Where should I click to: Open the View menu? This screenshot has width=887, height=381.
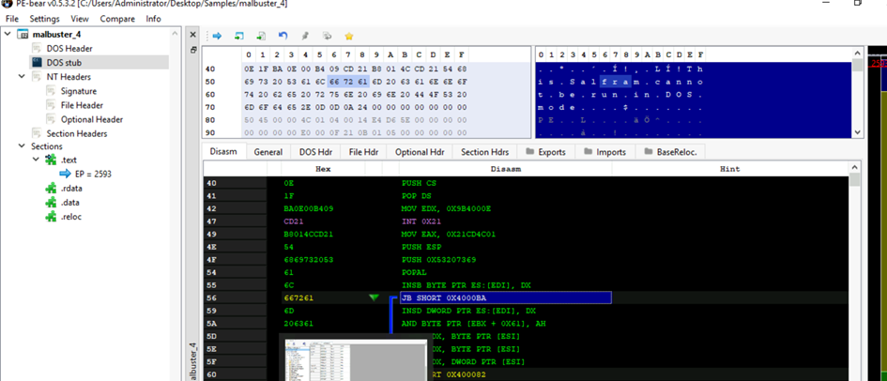click(80, 19)
